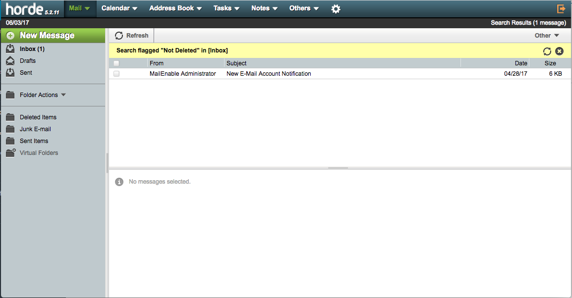This screenshot has height=298, width=572.
Task: Open the Drafts folder
Action: [x=27, y=61]
